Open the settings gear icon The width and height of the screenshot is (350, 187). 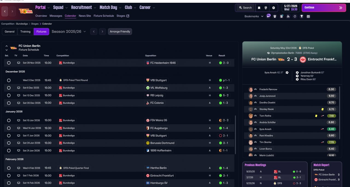pyautogui.click(x=273, y=8)
